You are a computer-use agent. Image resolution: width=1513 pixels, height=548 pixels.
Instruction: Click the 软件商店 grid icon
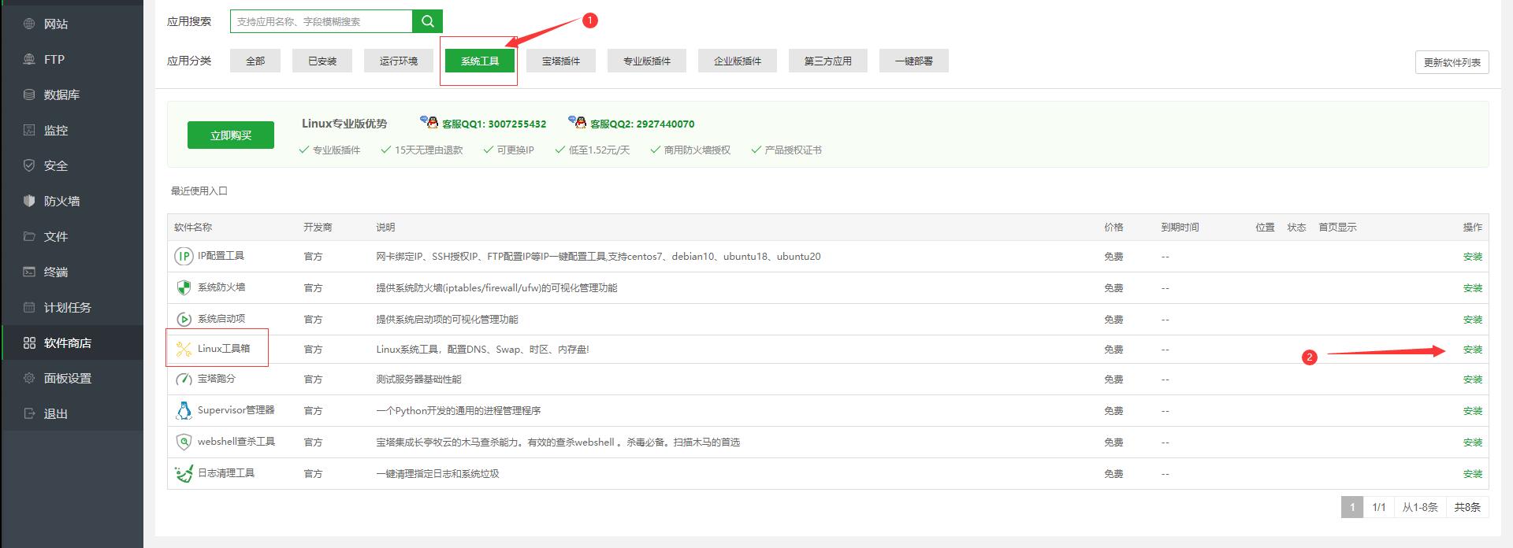point(29,342)
